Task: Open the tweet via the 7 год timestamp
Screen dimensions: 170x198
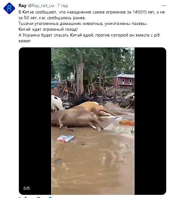Action: pos(62,6)
